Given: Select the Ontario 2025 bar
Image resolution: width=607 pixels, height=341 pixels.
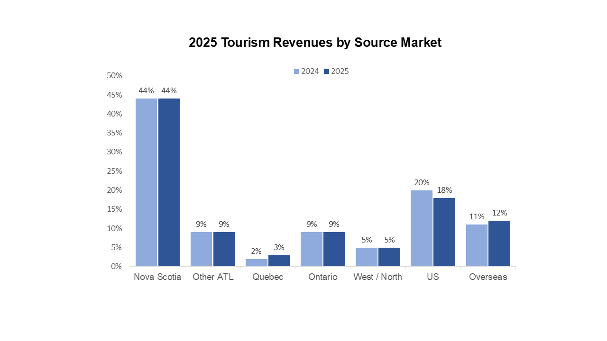Looking at the screenshot, I should (334, 249).
